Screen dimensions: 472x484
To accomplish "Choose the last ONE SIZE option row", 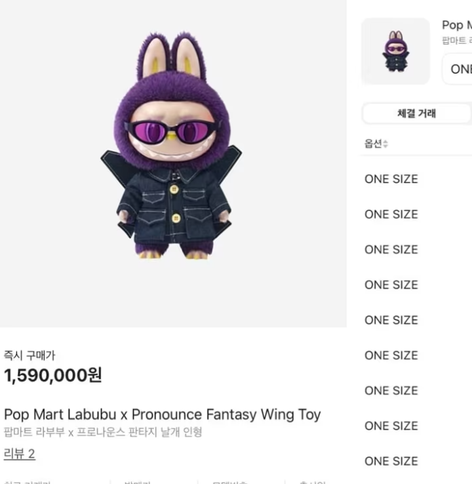I will pyautogui.click(x=391, y=461).
